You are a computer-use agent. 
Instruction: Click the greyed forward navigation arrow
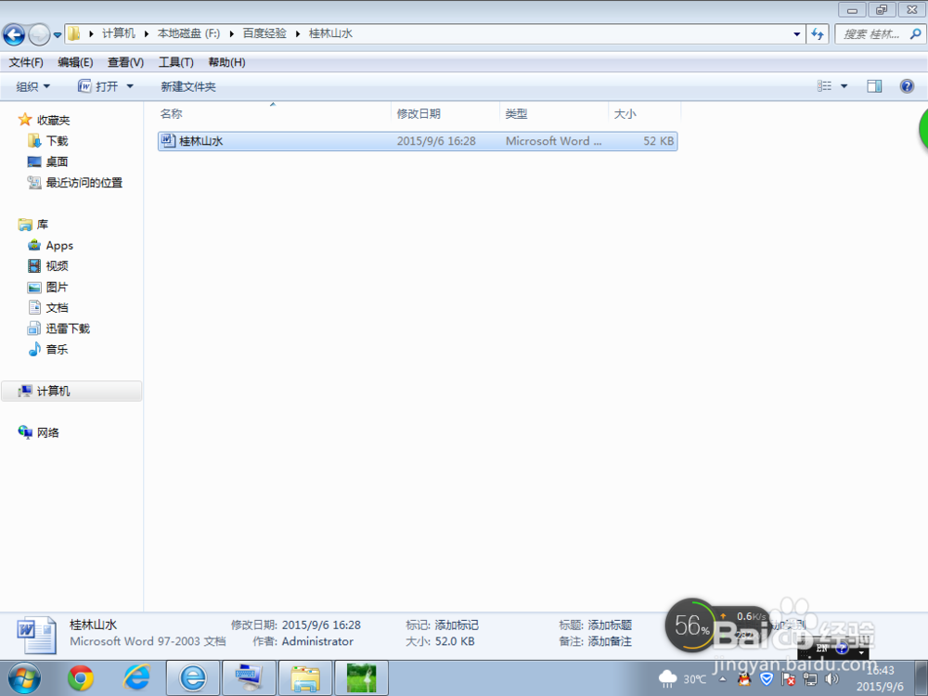pos(39,34)
